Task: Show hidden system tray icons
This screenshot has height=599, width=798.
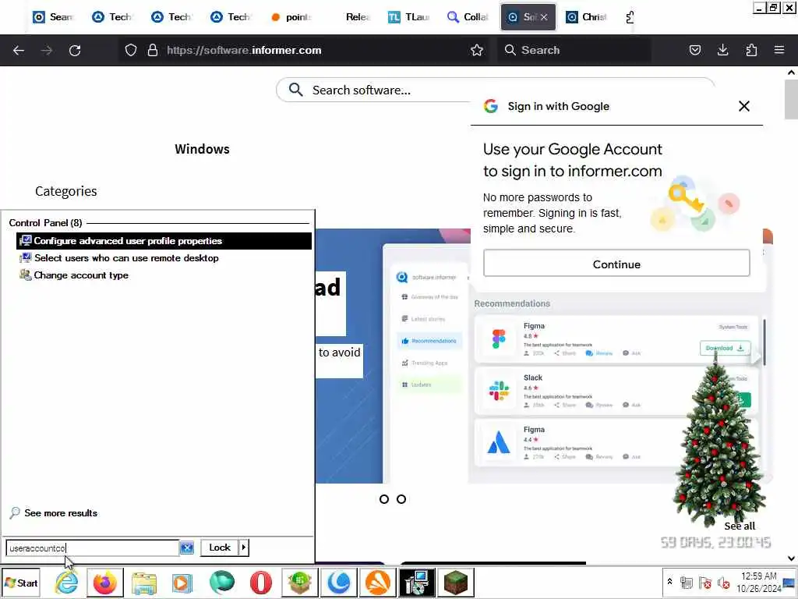Action: click(669, 582)
